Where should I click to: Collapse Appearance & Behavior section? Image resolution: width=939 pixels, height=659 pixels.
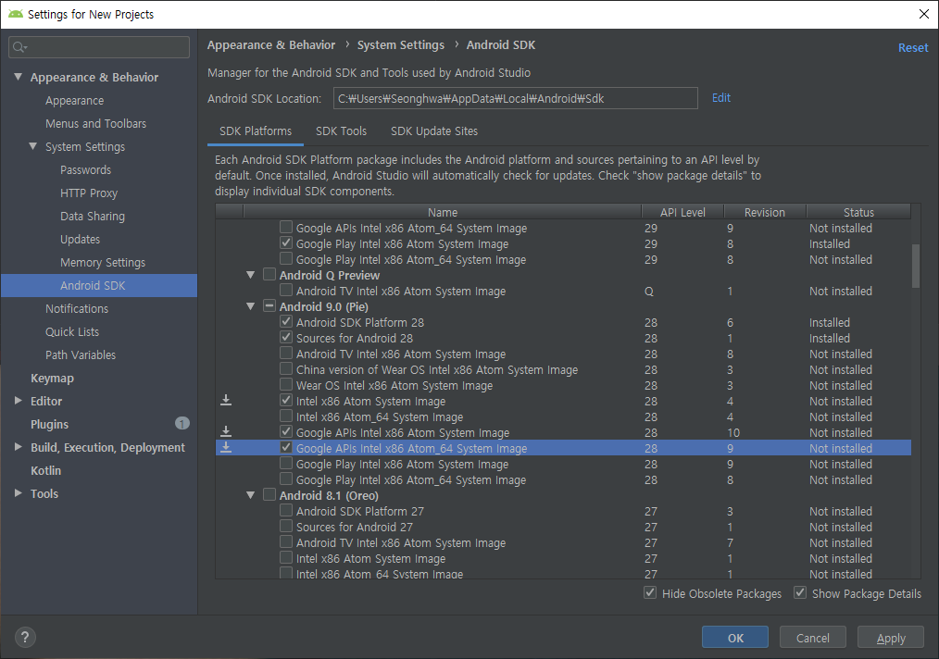[x=18, y=77]
